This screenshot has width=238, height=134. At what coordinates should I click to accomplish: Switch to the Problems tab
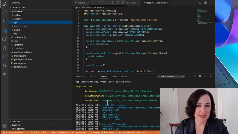[x=81, y=76]
